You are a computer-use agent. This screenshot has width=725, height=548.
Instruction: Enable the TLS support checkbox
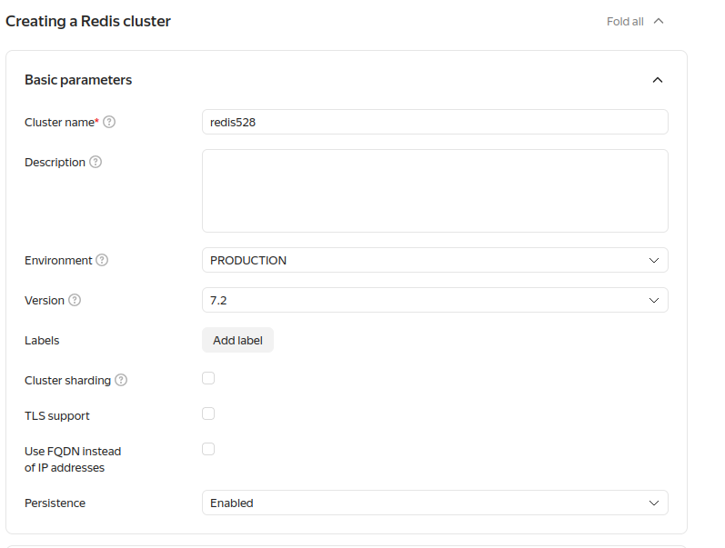[208, 413]
